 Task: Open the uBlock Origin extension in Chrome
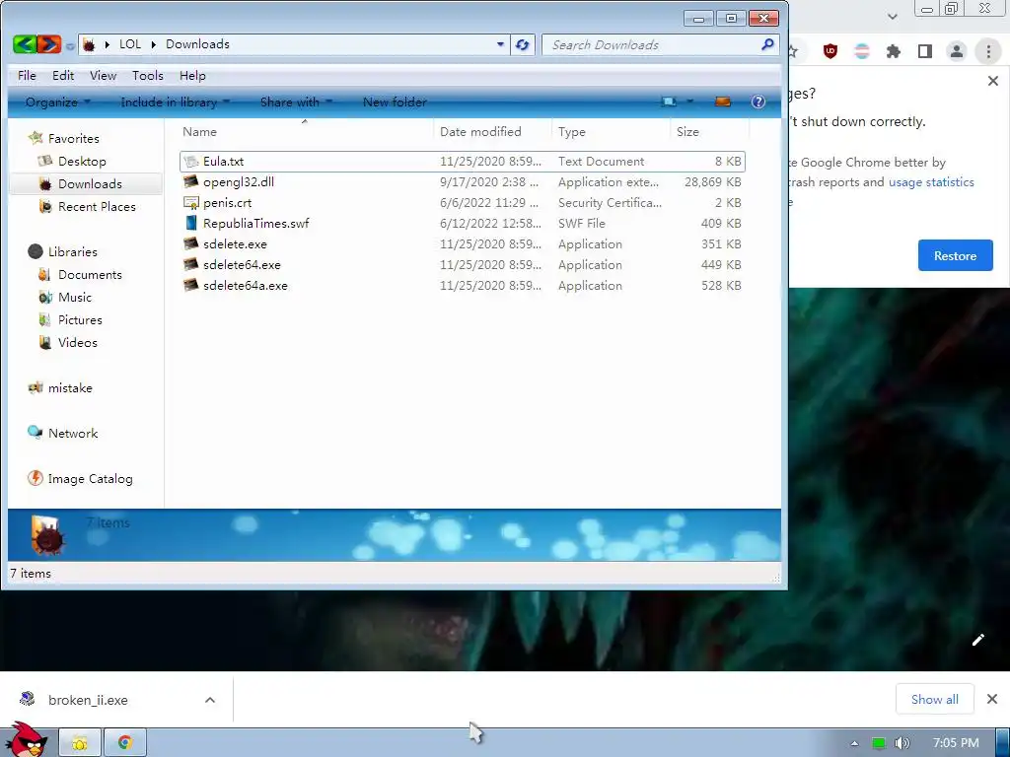830,51
